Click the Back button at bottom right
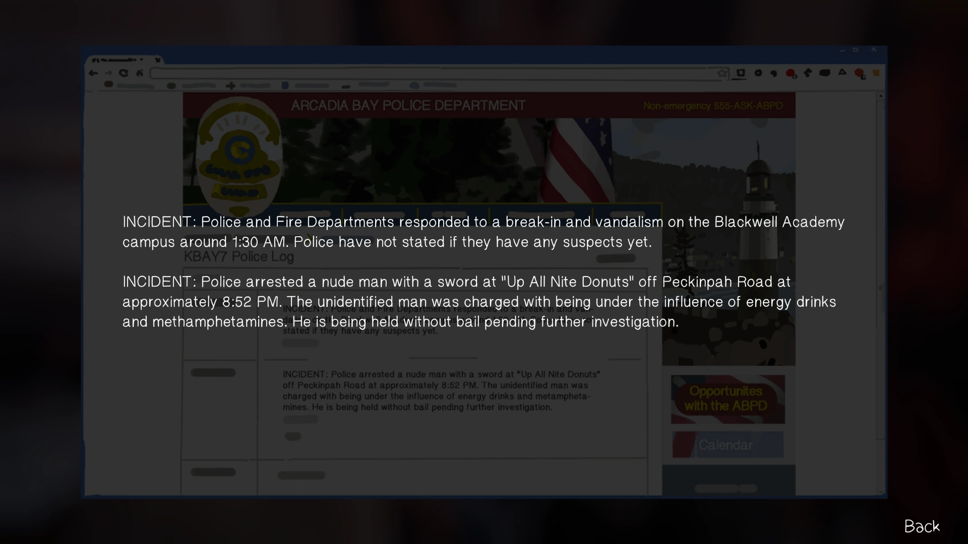 coord(922,526)
